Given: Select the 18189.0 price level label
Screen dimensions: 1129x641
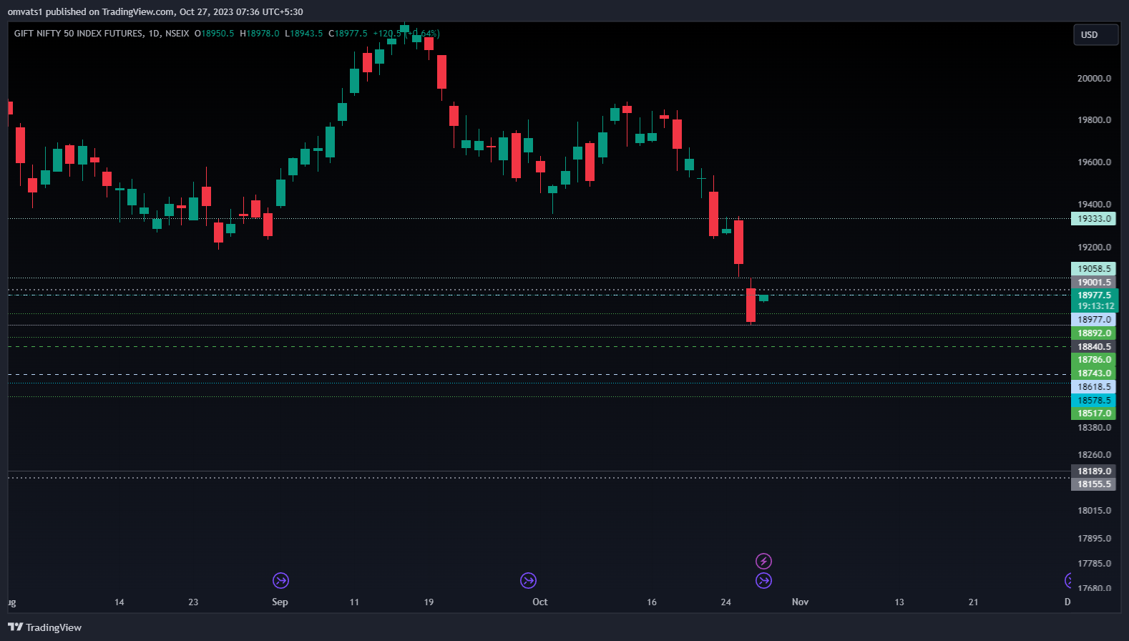Looking at the screenshot, I should click(1093, 471).
